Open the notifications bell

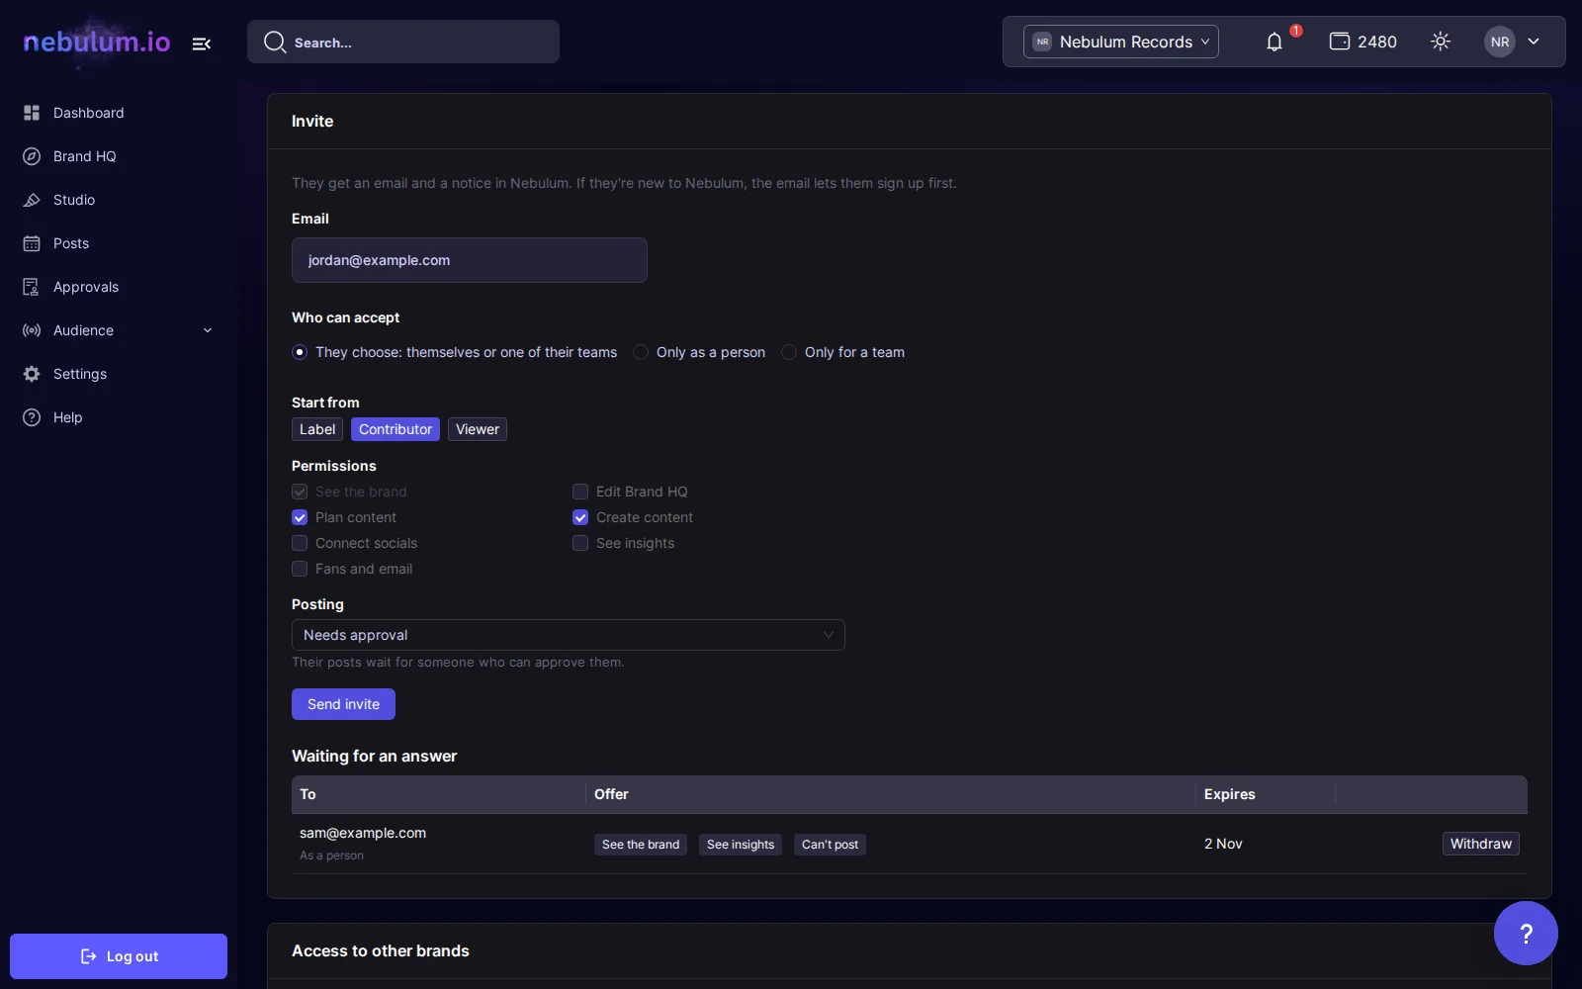(1274, 42)
